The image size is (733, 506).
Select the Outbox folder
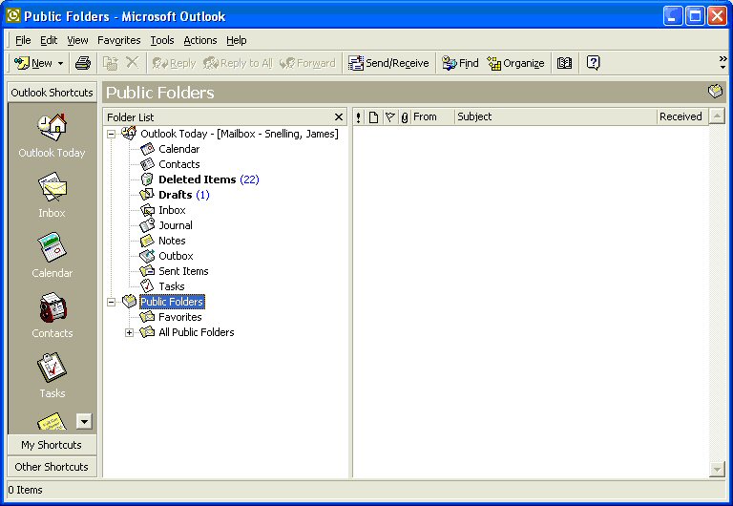coord(176,256)
